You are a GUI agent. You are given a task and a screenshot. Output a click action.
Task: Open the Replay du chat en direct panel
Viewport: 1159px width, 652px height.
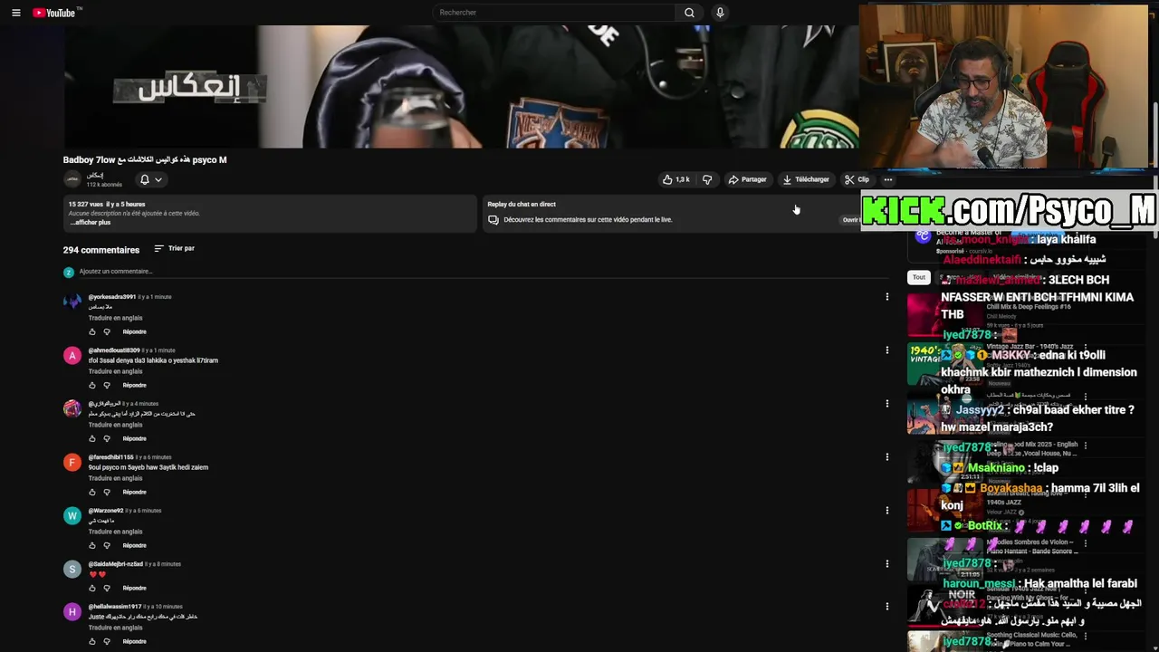click(670, 213)
